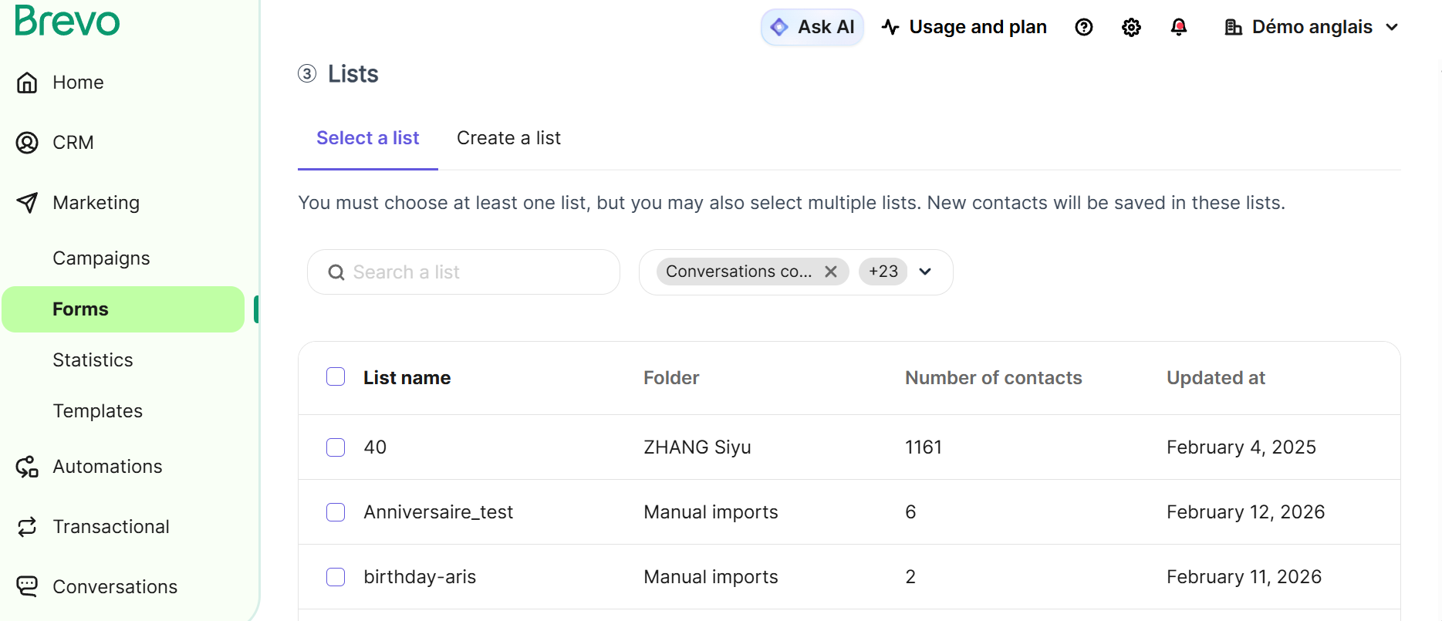Open Conversations chat icon in sidebar

click(27, 587)
